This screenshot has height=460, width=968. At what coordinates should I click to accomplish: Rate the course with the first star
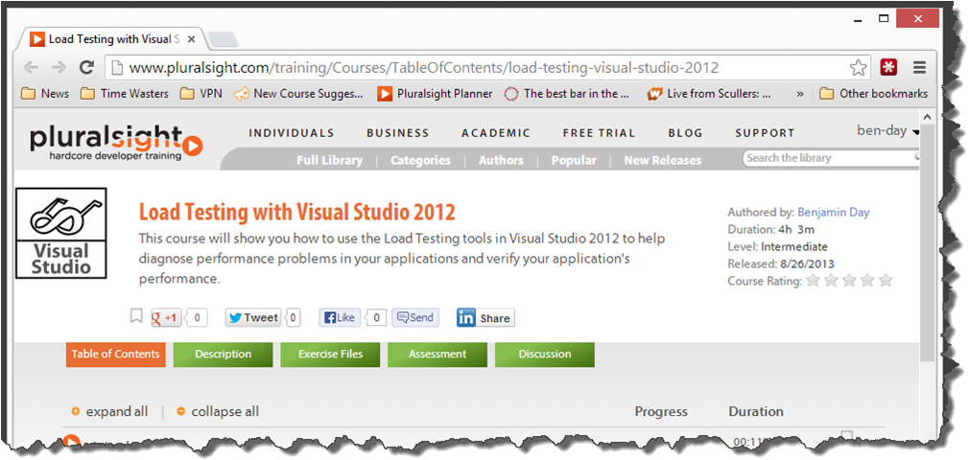[x=813, y=281]
